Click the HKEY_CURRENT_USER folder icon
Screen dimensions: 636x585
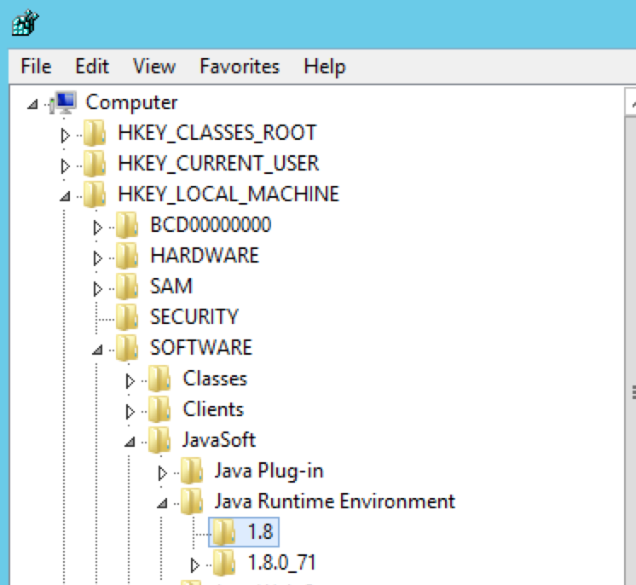(x=95, y=164)
